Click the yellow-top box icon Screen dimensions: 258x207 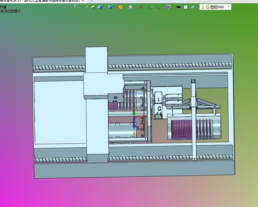[x=93, y=7]
